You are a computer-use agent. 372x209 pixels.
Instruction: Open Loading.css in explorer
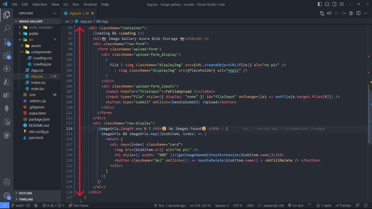point(37,58)
